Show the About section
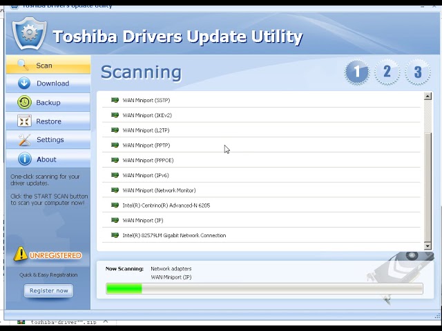This screenshot has height=331, width=442. pos(48,159)
